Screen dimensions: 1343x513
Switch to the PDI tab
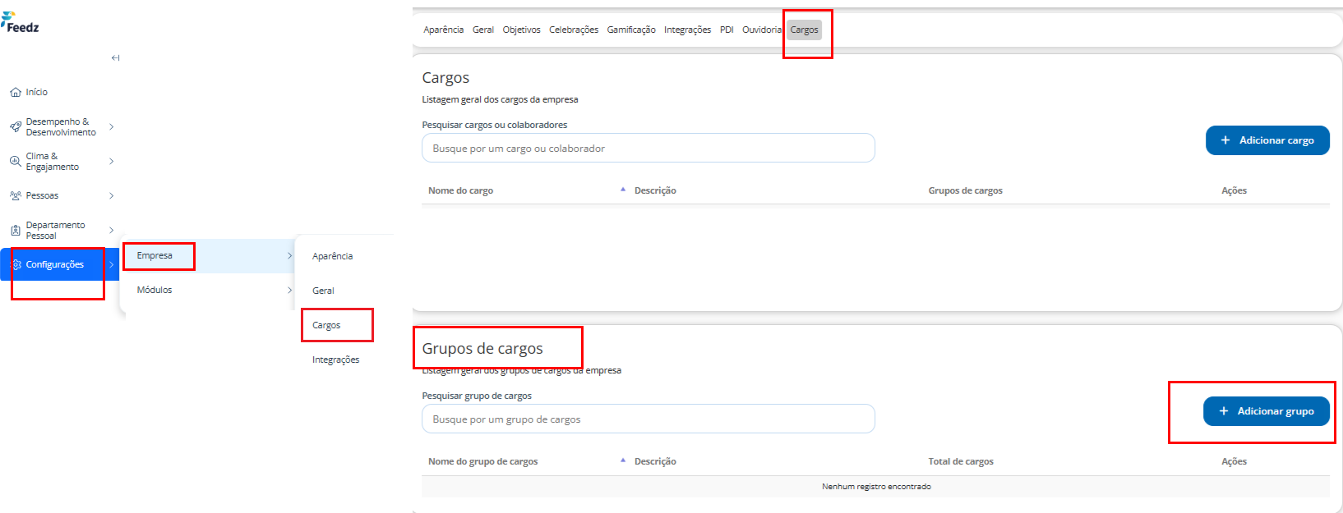pos(727,30)
